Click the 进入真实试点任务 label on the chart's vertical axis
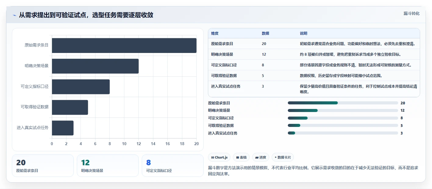 [x=33, y=128]
